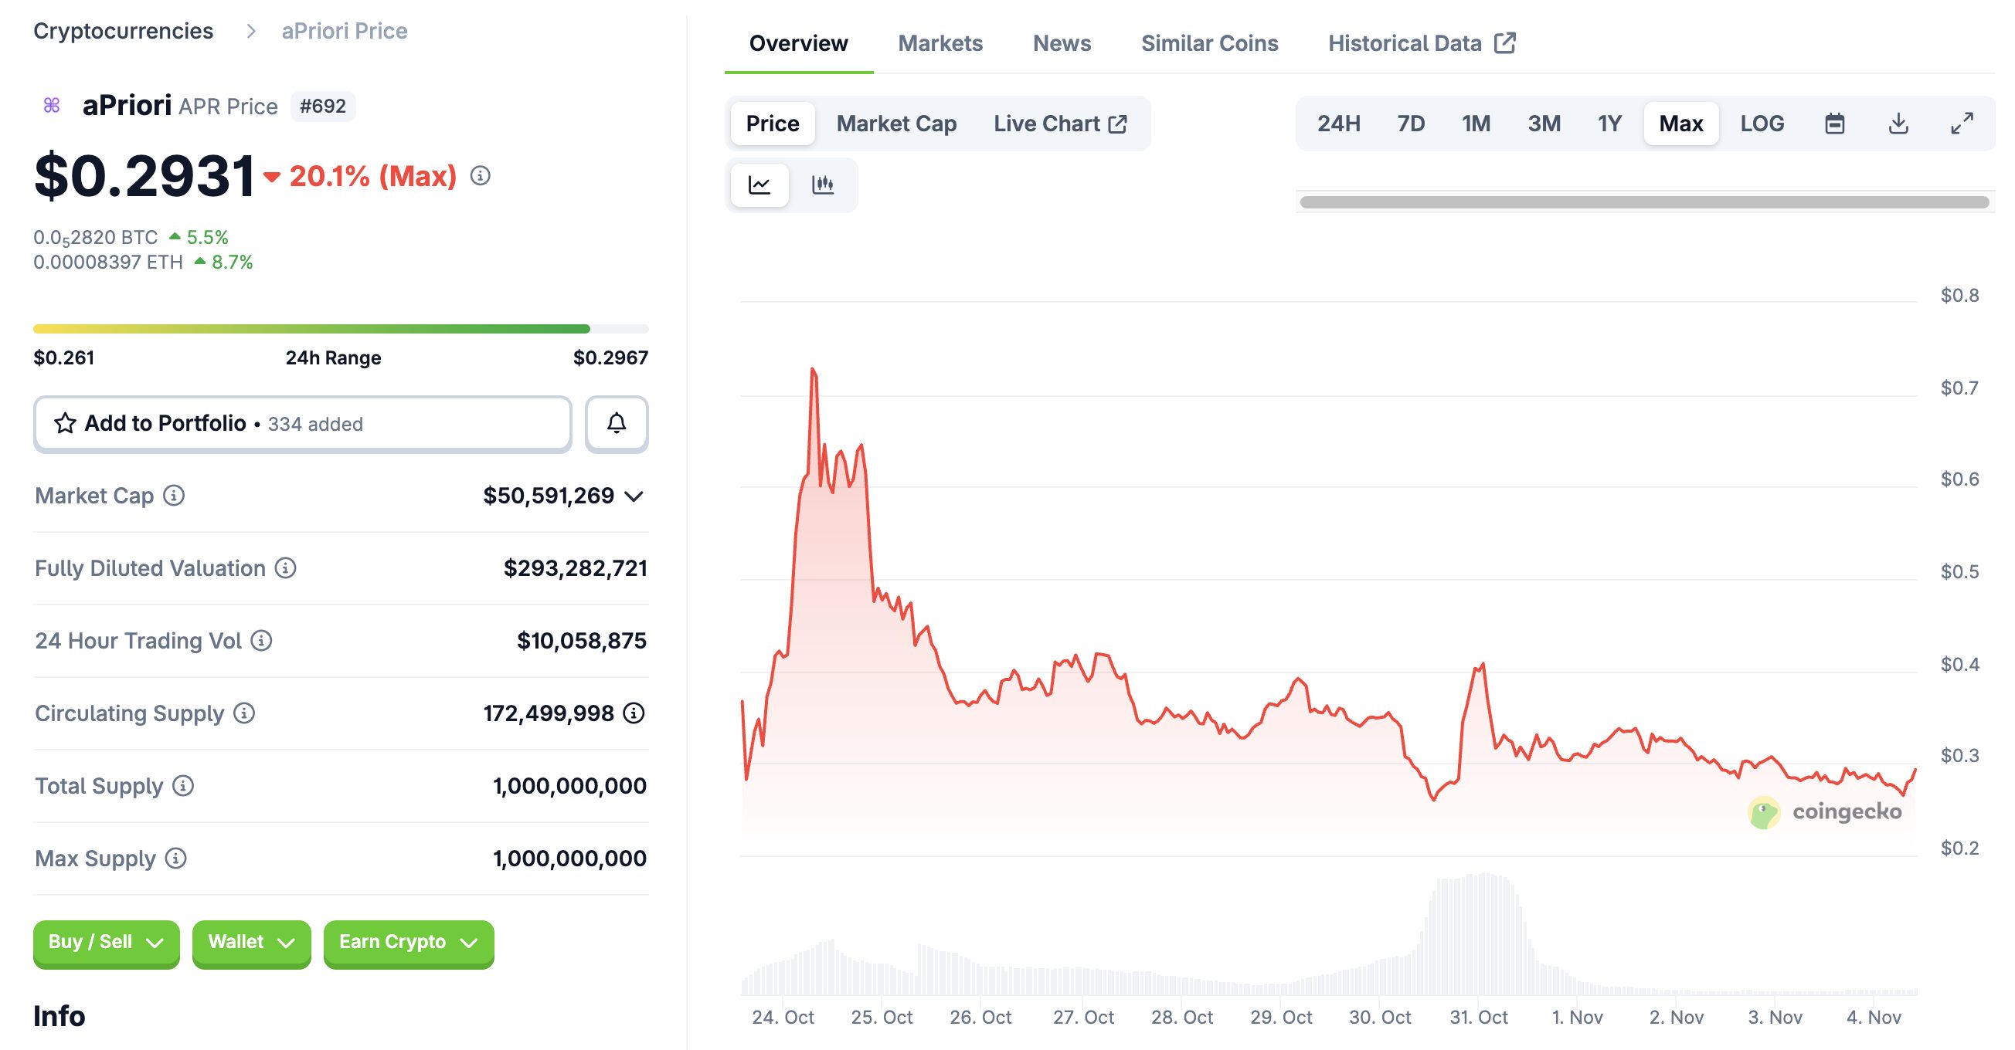Select the line chart view icon
The image size is (2015, 1050).
pos(759,185)
